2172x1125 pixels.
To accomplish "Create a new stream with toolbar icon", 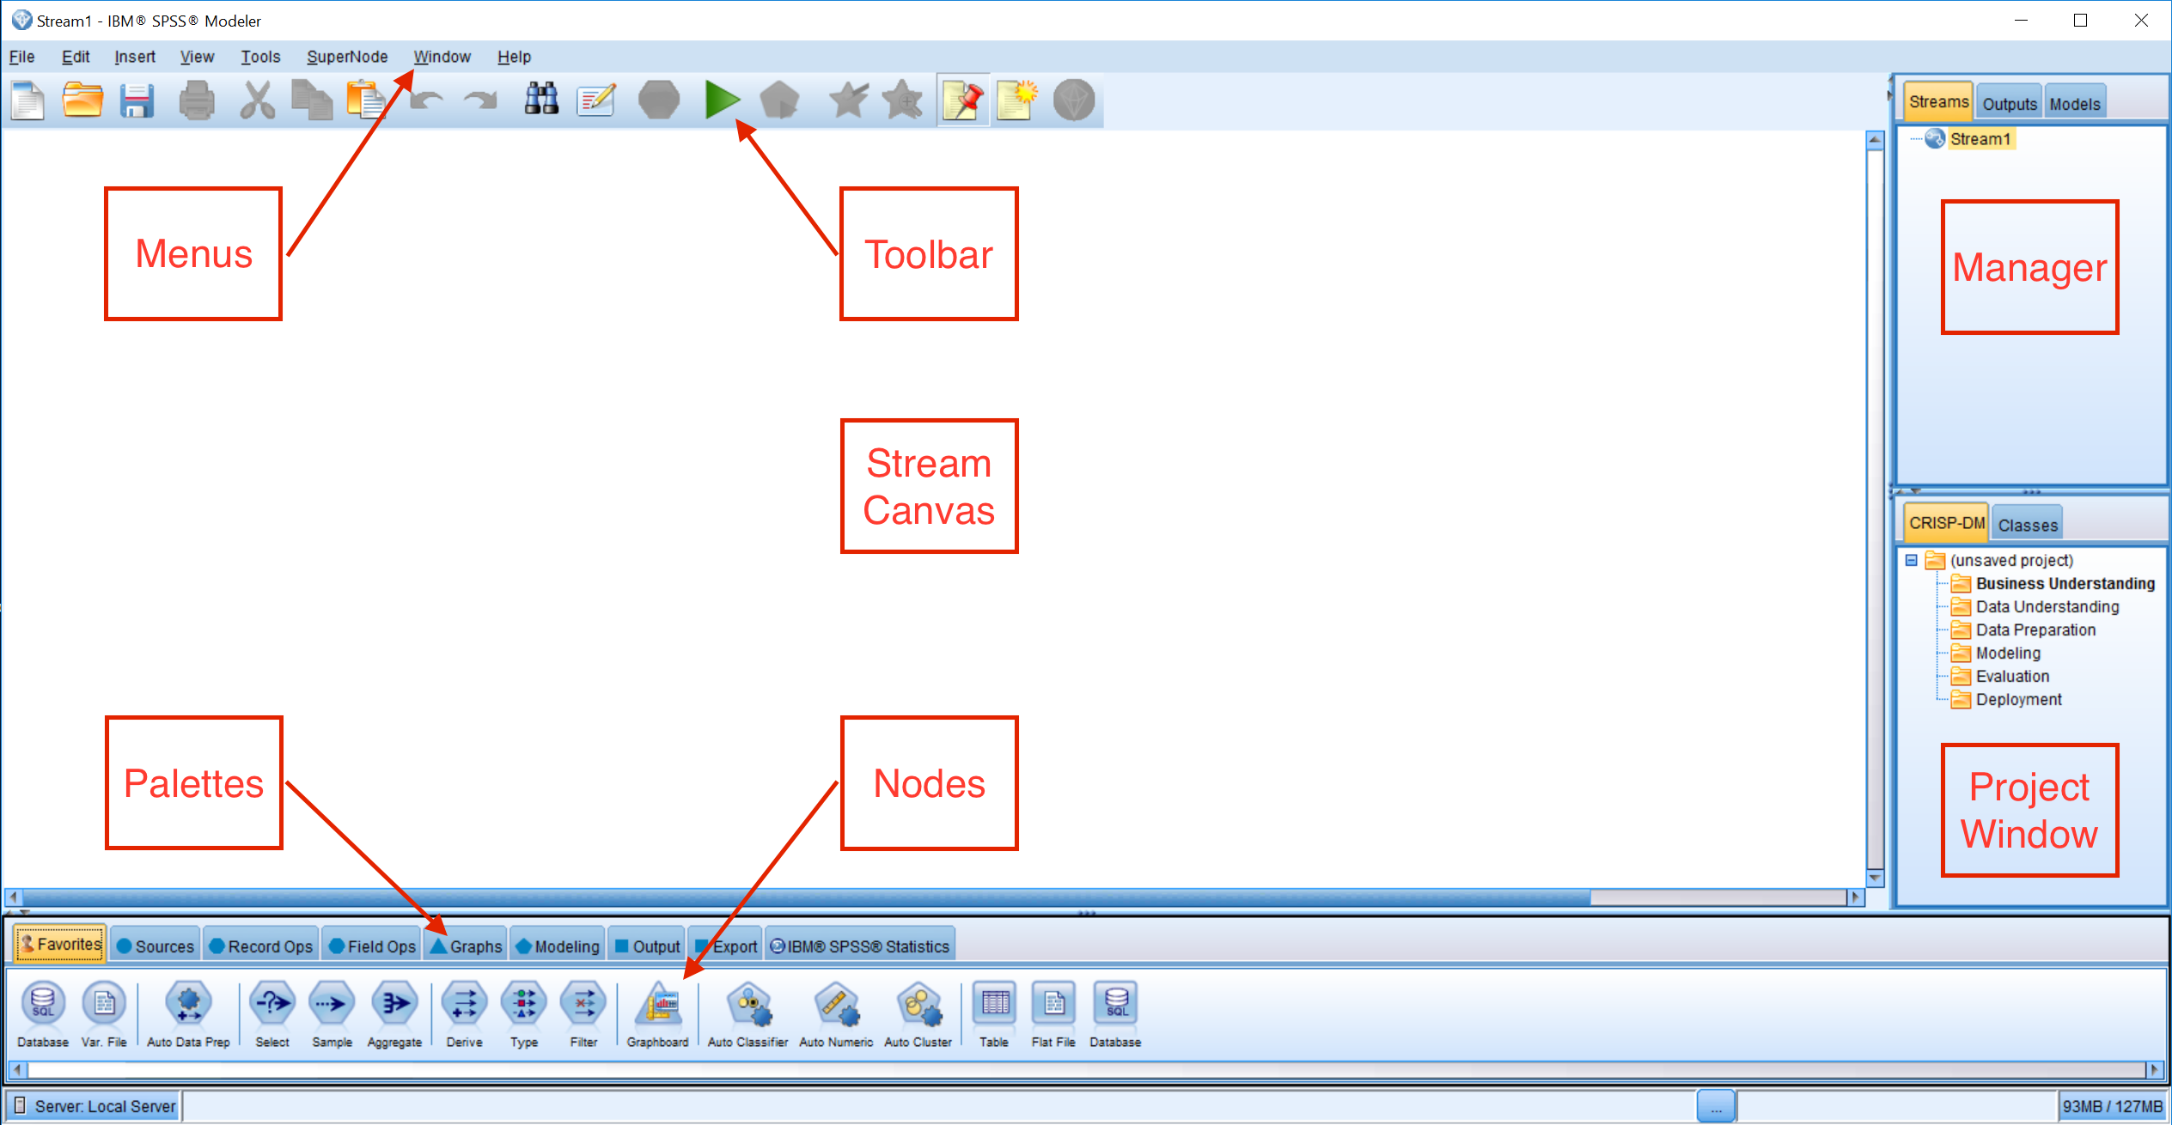I will pyautogui.click(x=28, y=100).
